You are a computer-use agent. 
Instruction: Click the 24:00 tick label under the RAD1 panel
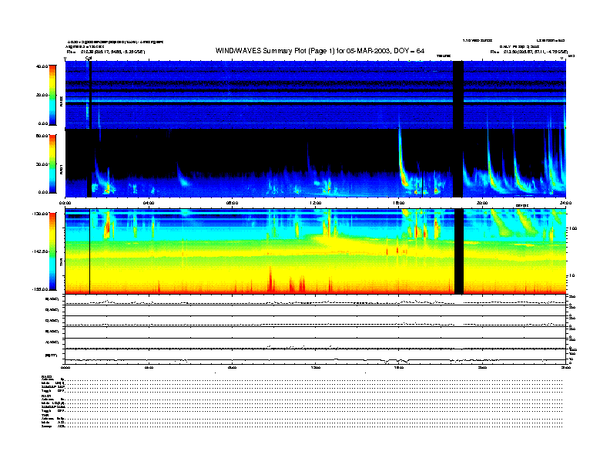click(x=565, y=203)
